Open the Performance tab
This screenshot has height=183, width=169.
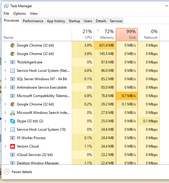[x=33, y=21]
